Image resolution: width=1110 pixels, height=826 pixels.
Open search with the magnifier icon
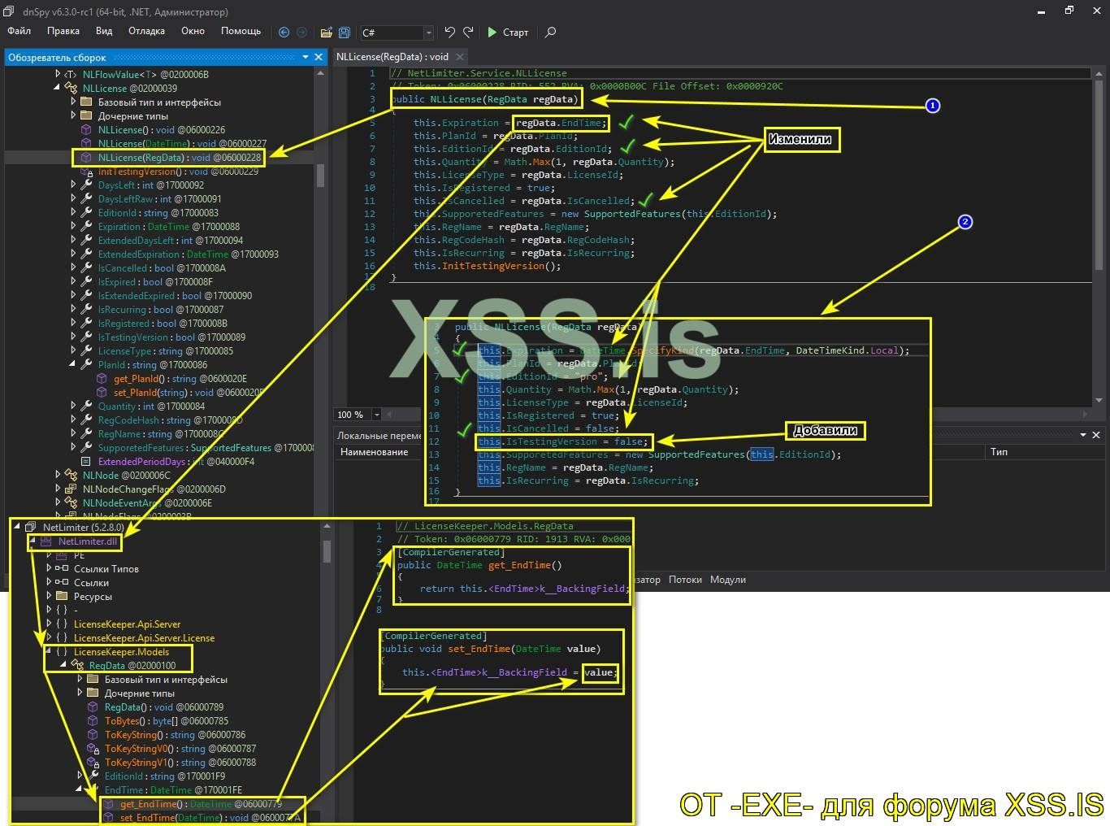pyautogui.click(x=550, y=33)
